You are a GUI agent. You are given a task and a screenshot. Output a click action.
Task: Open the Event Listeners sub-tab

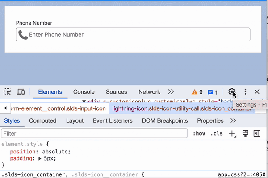tap(113, 120)
